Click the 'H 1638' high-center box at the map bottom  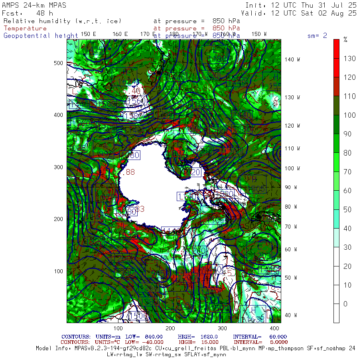[x=253, y=314]
